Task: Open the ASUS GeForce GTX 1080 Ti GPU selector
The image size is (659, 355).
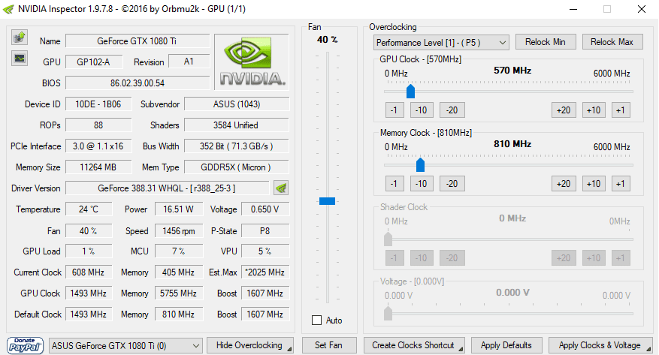Action: click(x=125, y=346)
